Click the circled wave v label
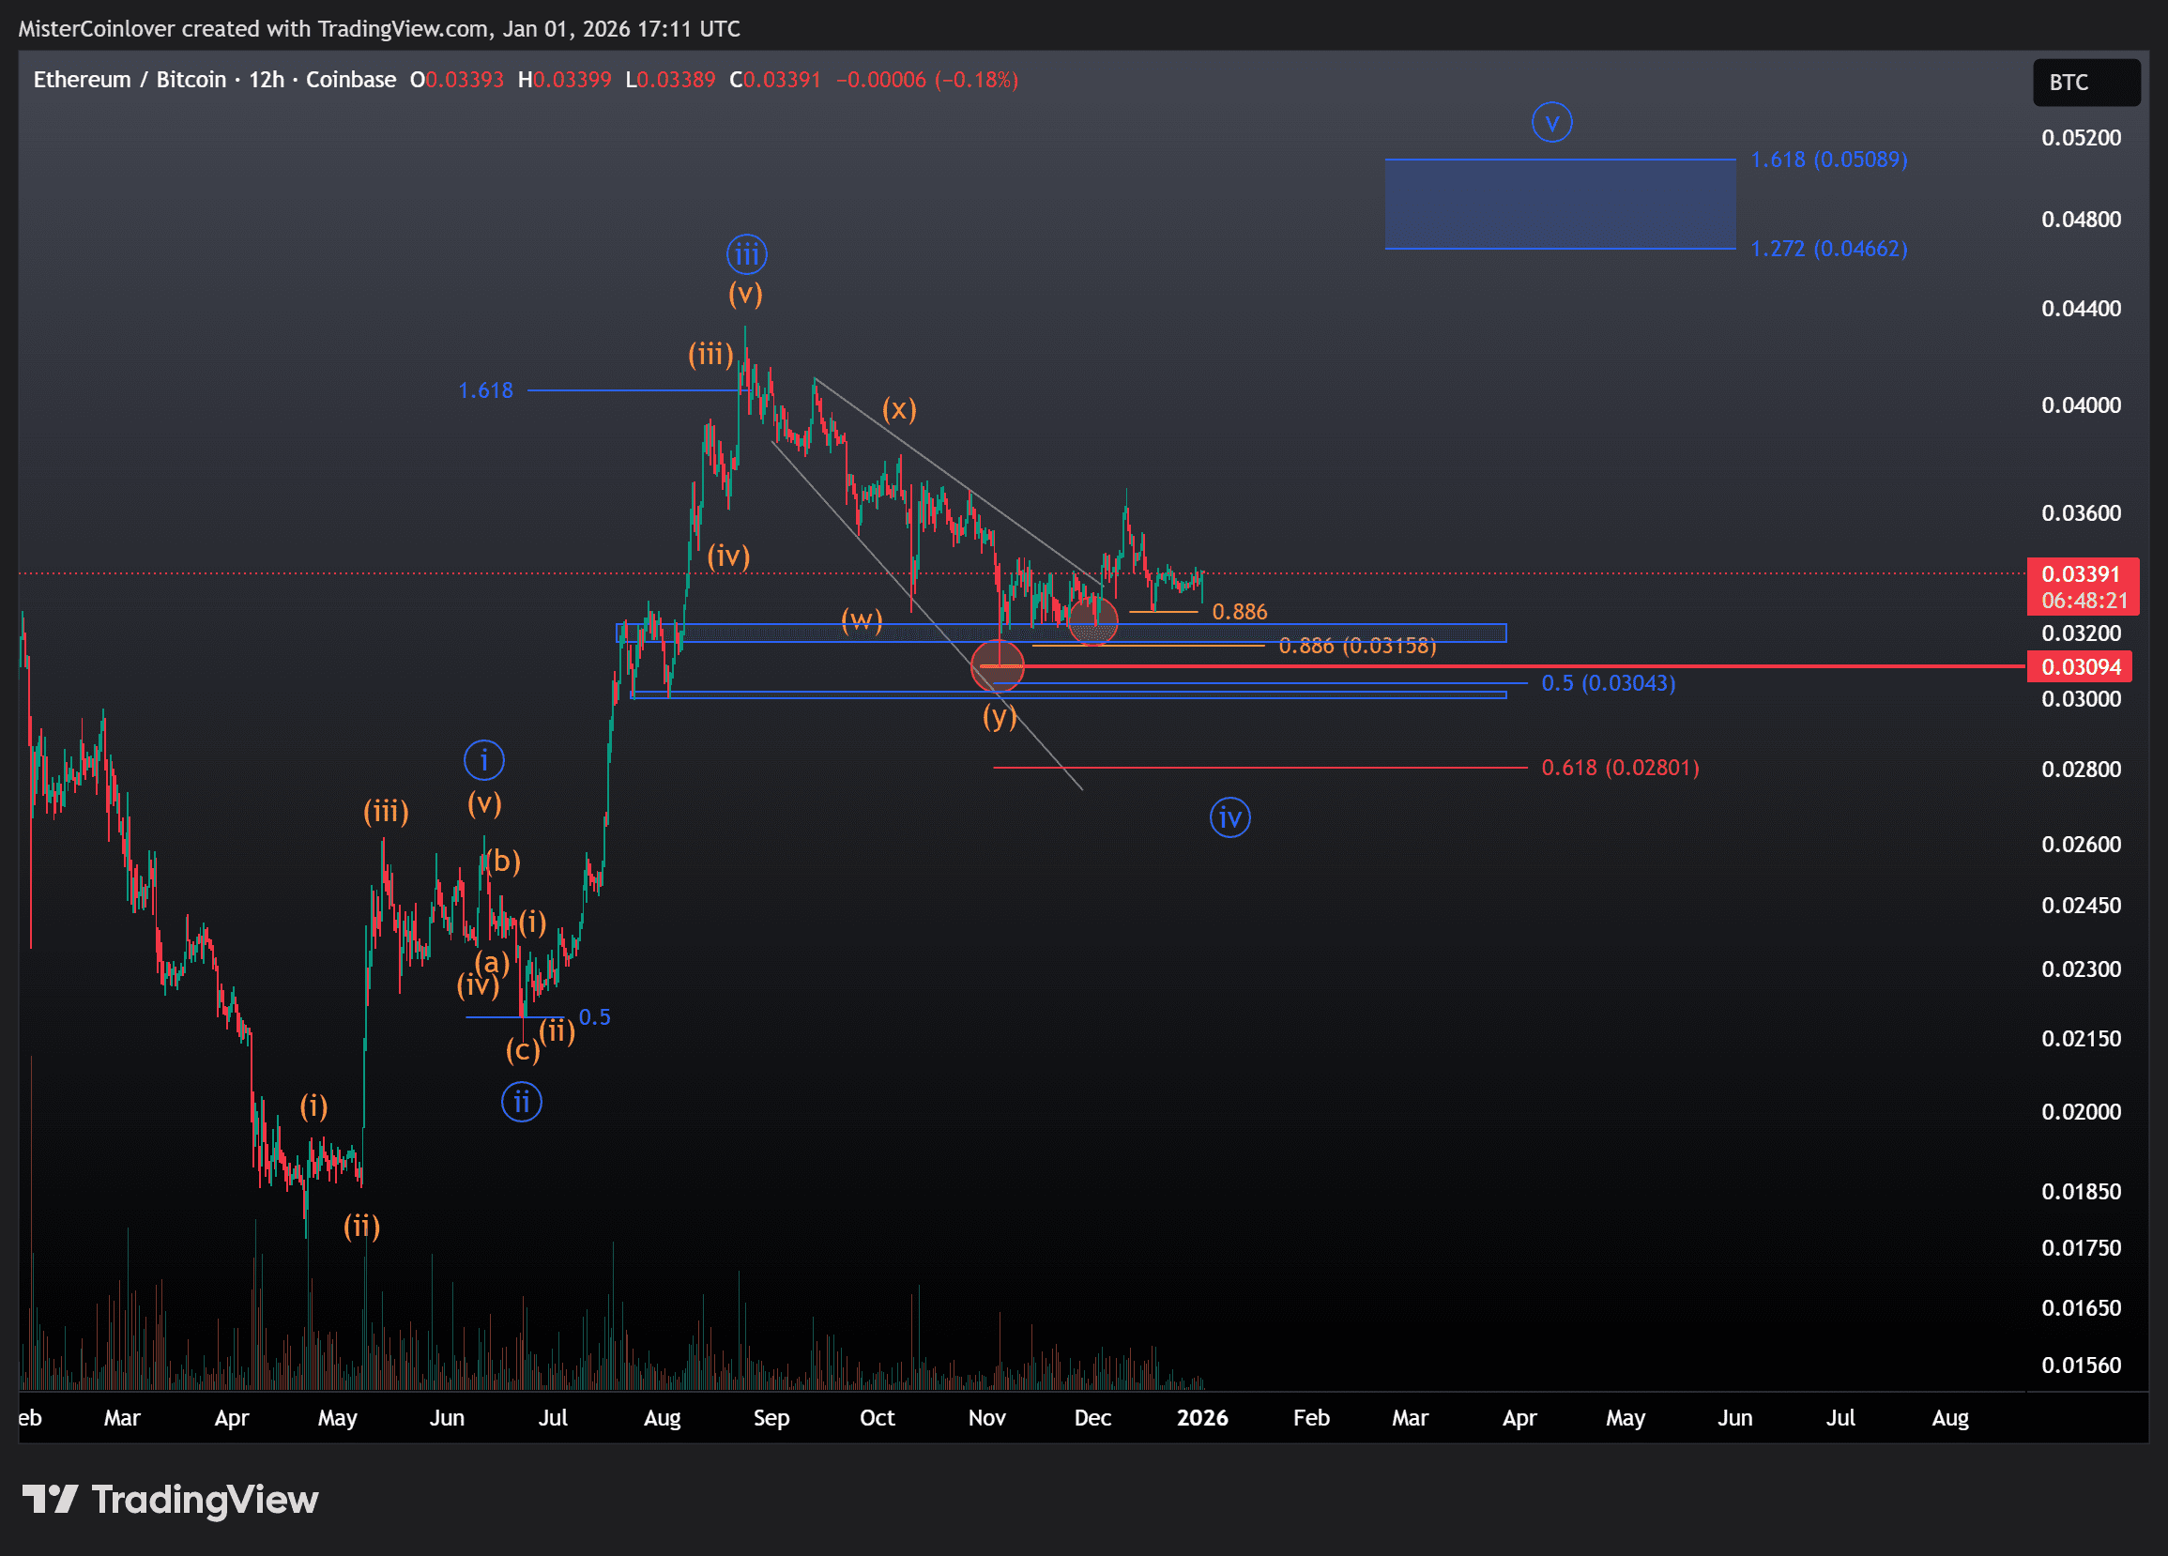 click(x=1551, y=122)
